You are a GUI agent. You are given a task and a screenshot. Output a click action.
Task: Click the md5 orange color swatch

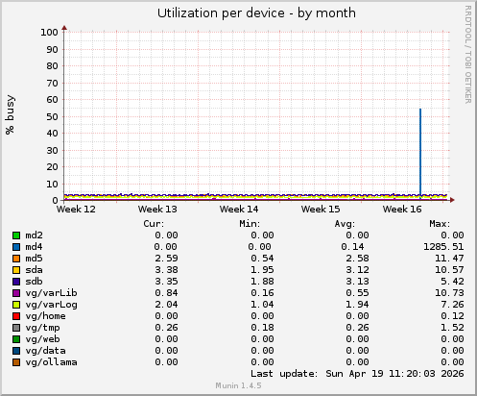pos(16,259)
